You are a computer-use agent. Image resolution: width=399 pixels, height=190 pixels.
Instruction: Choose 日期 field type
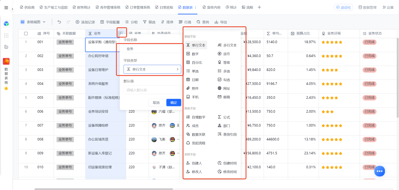[192, 80]
